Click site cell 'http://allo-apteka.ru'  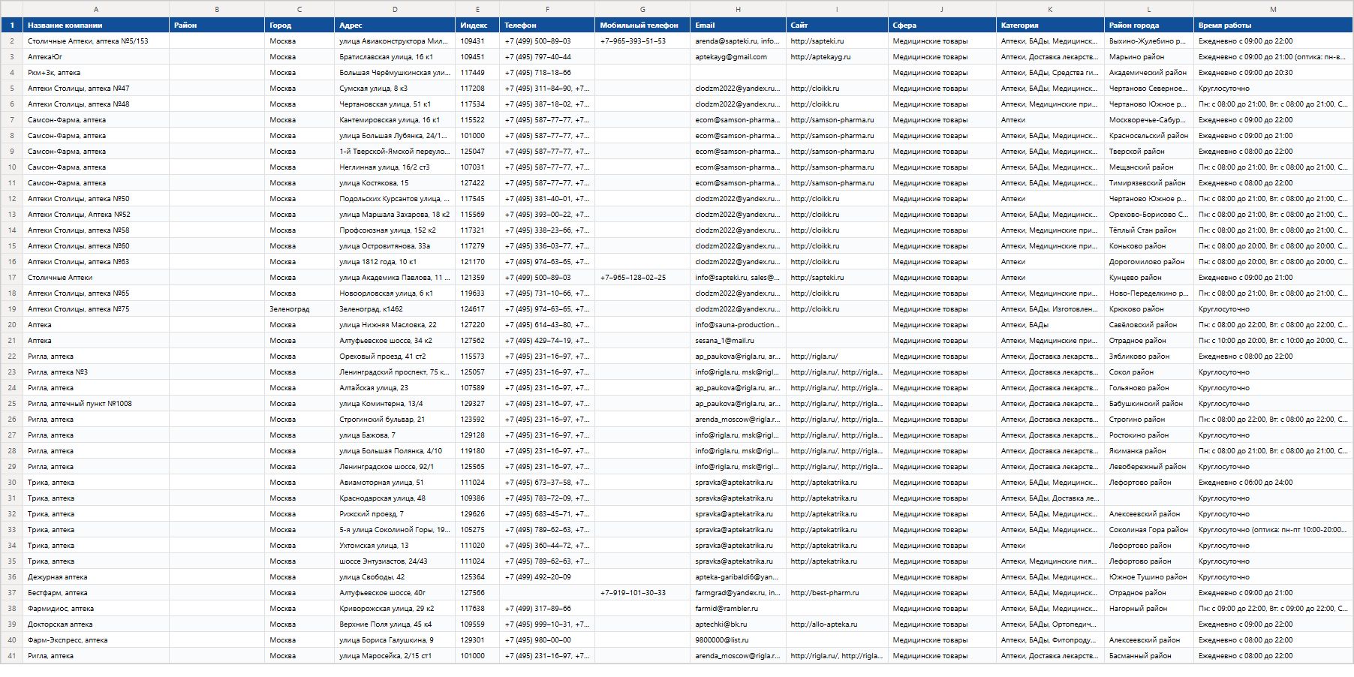tap(837, 624)
